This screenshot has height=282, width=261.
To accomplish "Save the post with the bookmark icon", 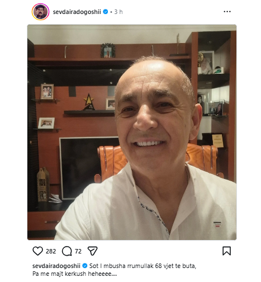I will [226, 251].
